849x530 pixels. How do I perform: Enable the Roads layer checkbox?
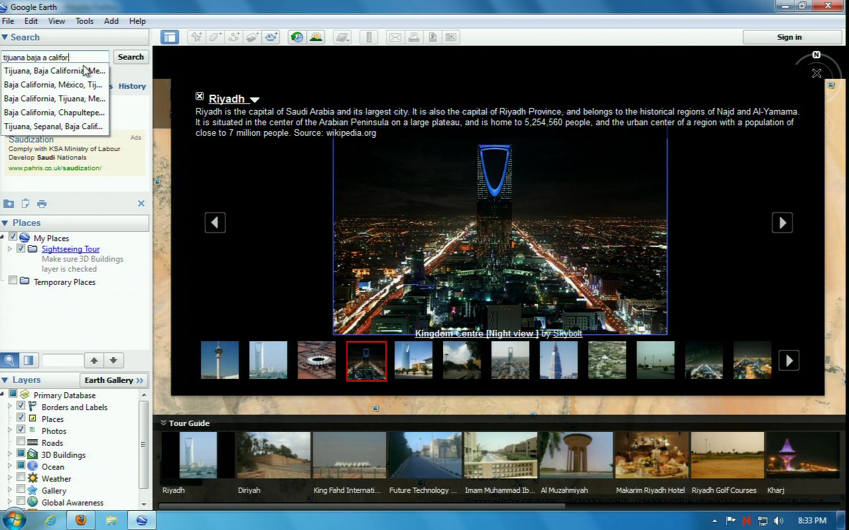coord(21,443)
